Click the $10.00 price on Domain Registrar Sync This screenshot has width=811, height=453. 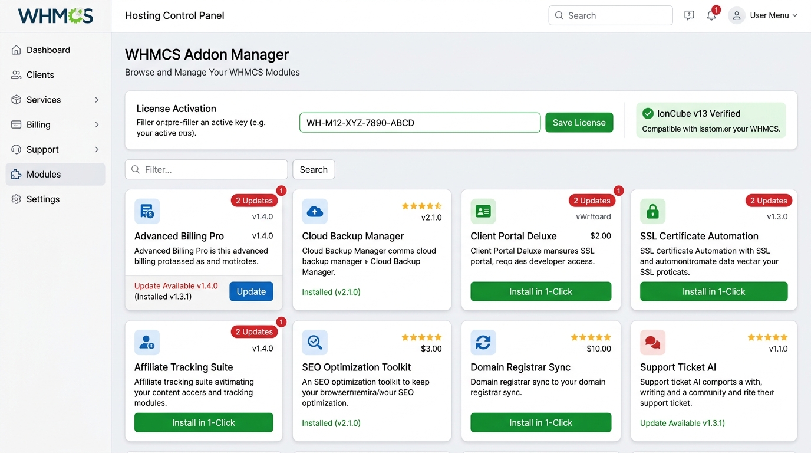pos(599,349)
